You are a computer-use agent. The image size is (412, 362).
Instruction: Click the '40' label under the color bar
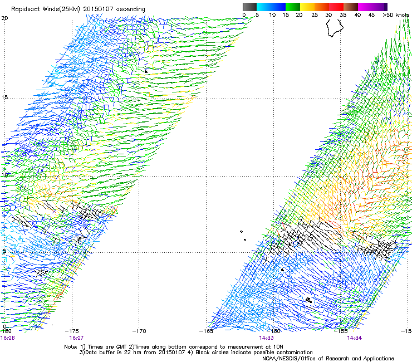coord(357,15)
